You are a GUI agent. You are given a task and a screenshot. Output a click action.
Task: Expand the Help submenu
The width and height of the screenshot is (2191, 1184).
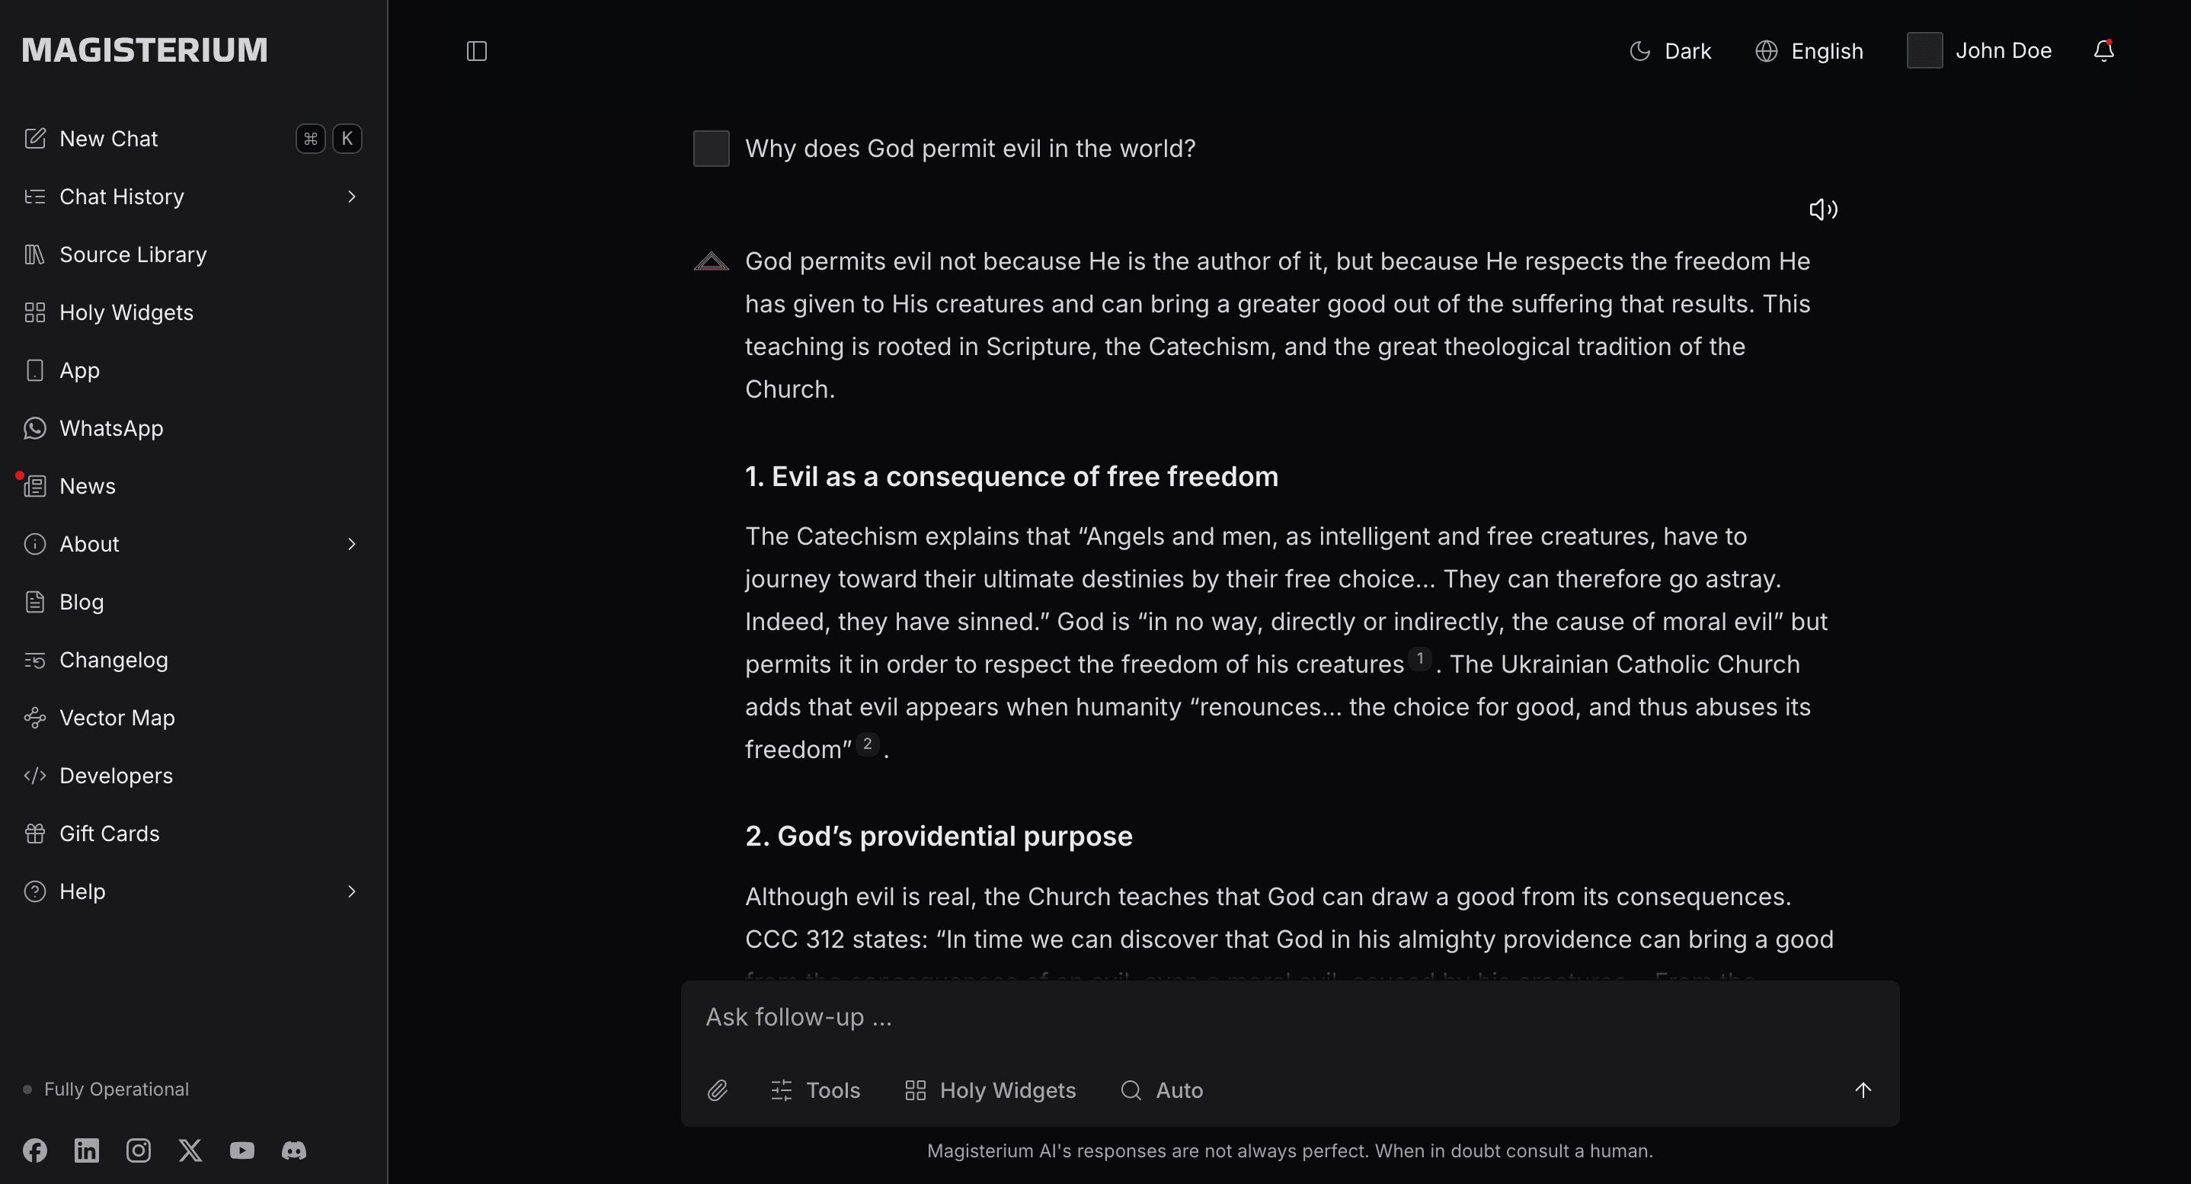point(351,891)
